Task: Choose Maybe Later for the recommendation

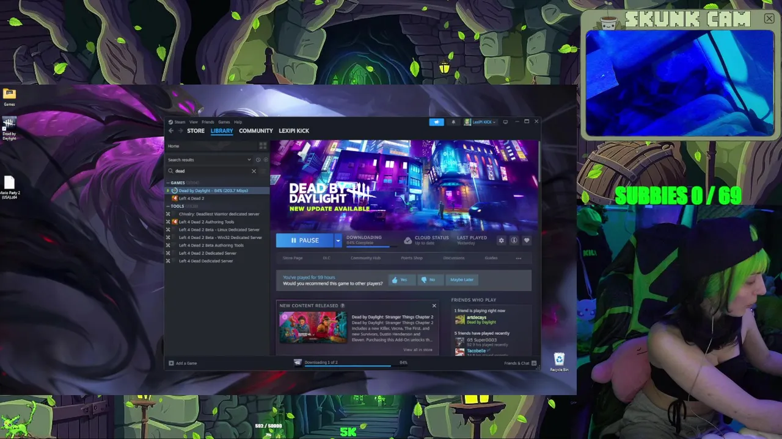Action: click(462, 280)
